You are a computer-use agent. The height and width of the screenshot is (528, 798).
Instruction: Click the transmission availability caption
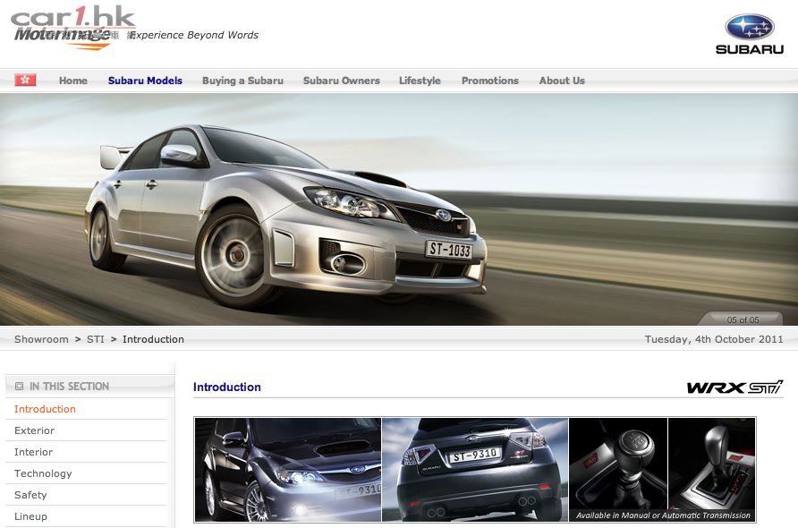(x=663, y=515)
